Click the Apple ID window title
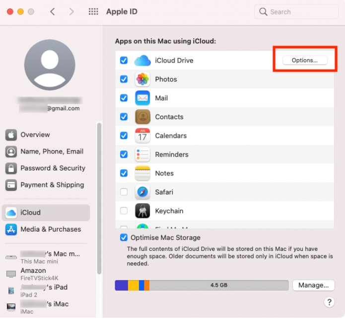Viewport: 345px width, 319px height. (122, 11)
